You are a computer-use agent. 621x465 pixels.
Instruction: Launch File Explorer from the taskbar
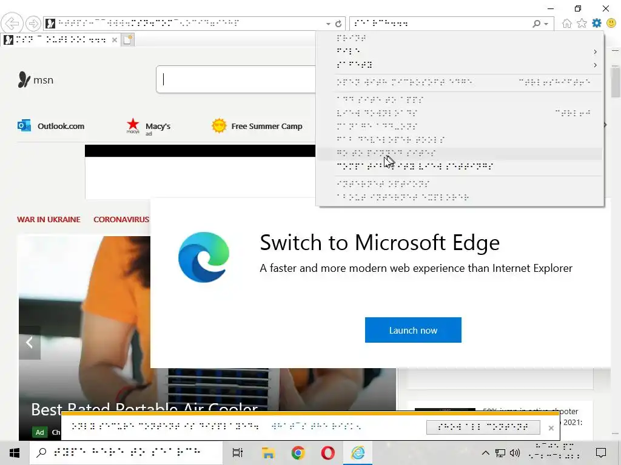268,453
